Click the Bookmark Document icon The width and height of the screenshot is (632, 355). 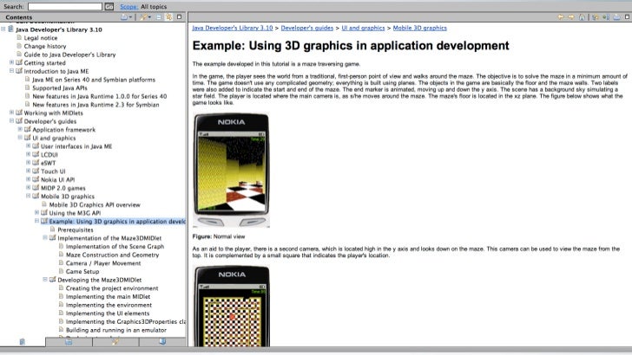[x=606, y=17]
